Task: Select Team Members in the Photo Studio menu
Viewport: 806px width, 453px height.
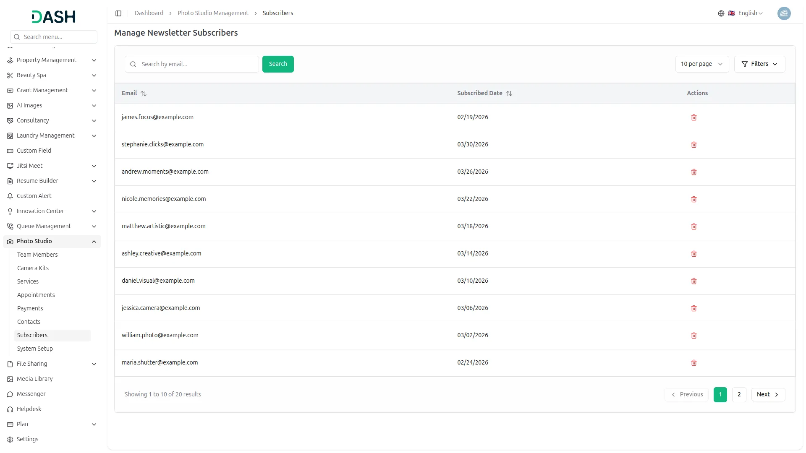Action: (x=37, y=255)
